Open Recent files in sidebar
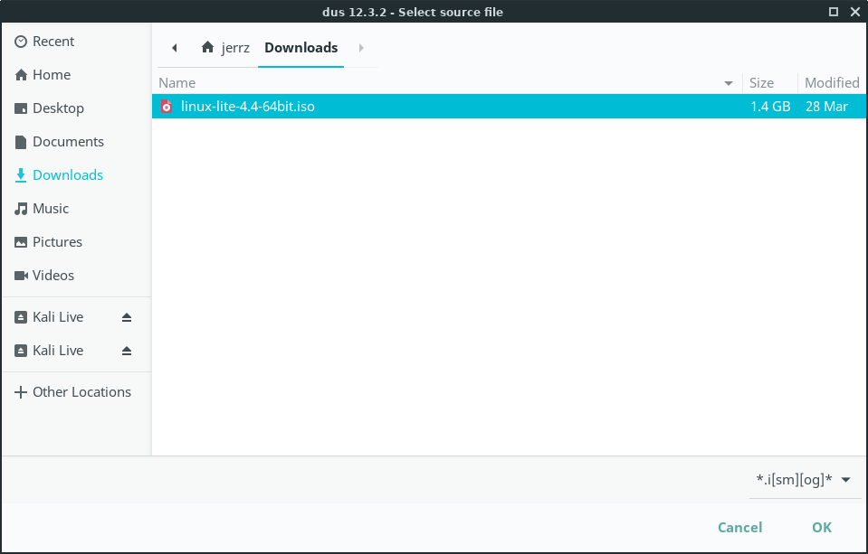 tap(53, 42)
